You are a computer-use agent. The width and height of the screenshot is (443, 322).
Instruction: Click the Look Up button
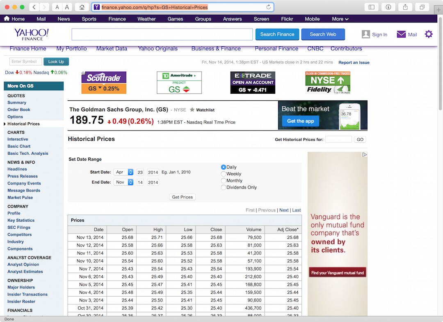tap(56, 62)
